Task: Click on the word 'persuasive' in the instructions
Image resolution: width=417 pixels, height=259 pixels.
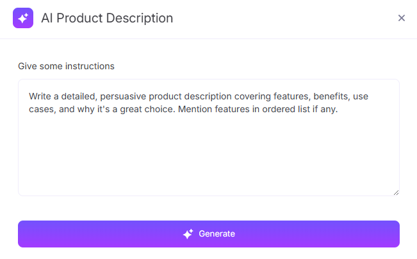Action: pos(123,96)
